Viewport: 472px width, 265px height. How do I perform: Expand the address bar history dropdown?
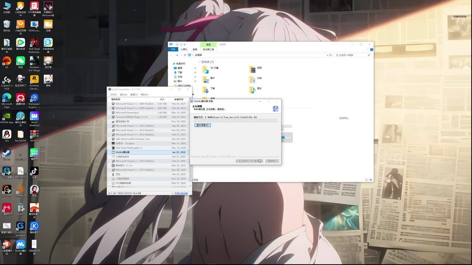coord(327,55)
